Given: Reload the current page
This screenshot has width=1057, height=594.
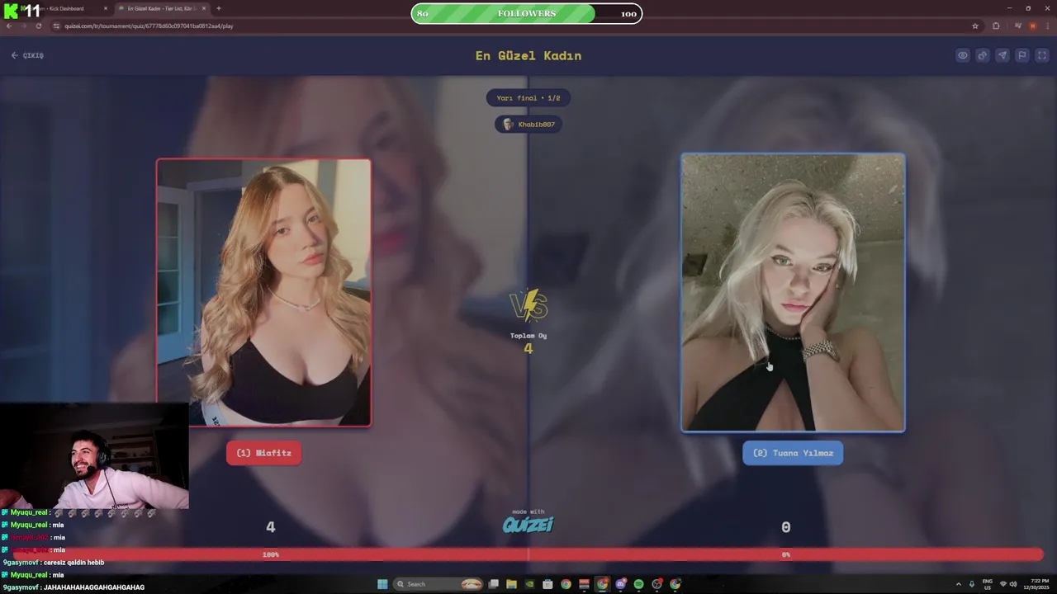Looking at the screenshot, I should pyautogui.click(x=38, y=26).
